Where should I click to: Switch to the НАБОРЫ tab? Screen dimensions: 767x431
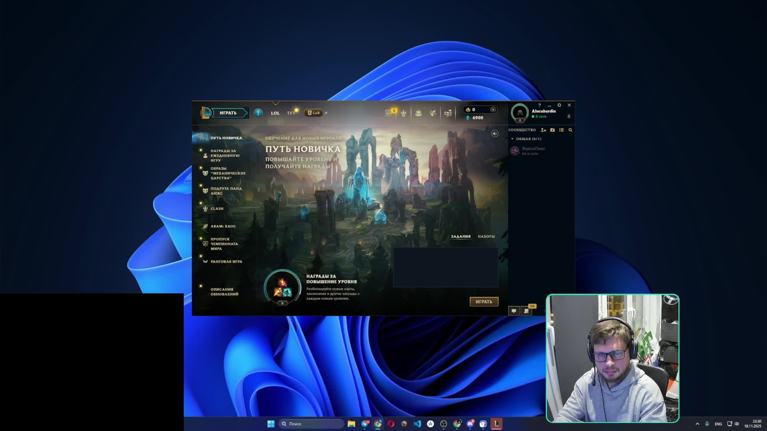point(486,237)
